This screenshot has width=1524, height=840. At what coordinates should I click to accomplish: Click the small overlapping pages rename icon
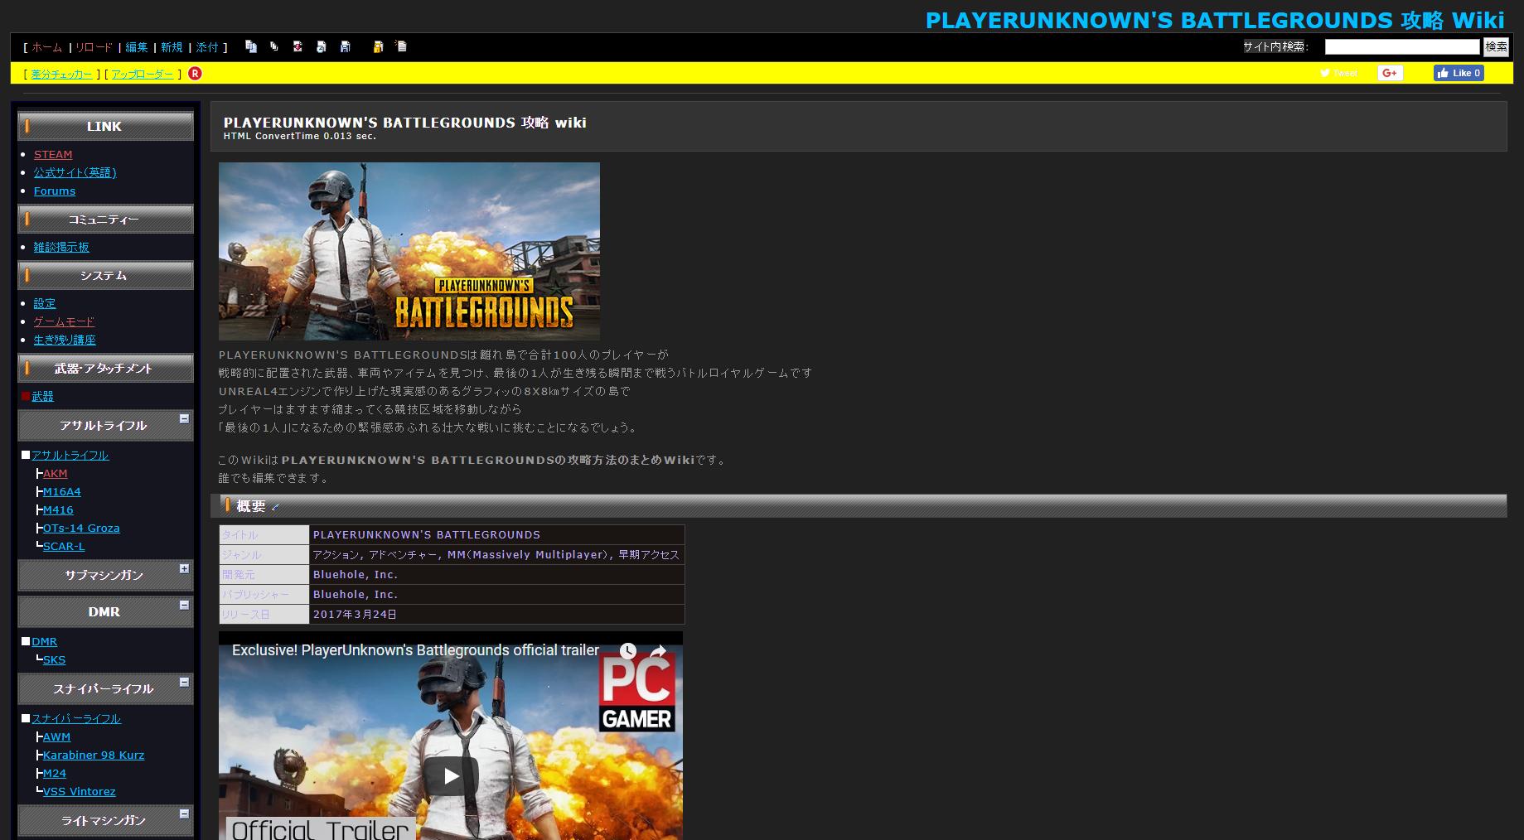(x=274, y=47)
